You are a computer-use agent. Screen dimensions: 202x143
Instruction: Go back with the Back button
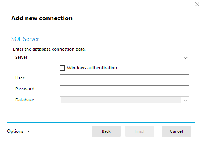[106, 131]
